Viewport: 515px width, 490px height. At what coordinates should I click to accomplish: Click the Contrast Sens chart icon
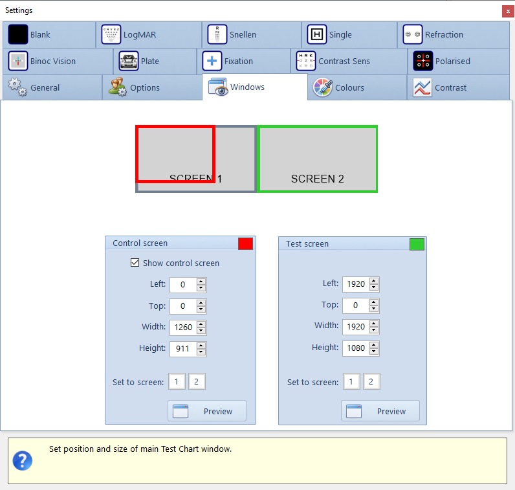pos(305,61)
